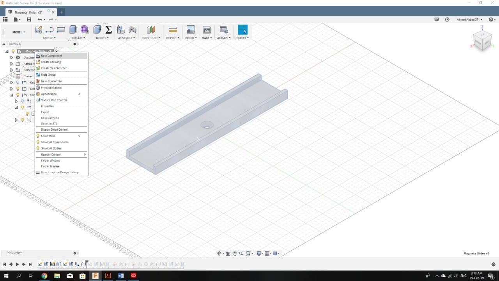Click the Insert image icon
The width and height of the screenshot is (499, 281).
coord(191,30)
